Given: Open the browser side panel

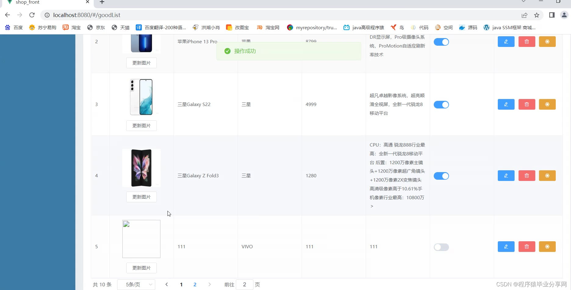Looking at the screenshot, I should point(552,15).
